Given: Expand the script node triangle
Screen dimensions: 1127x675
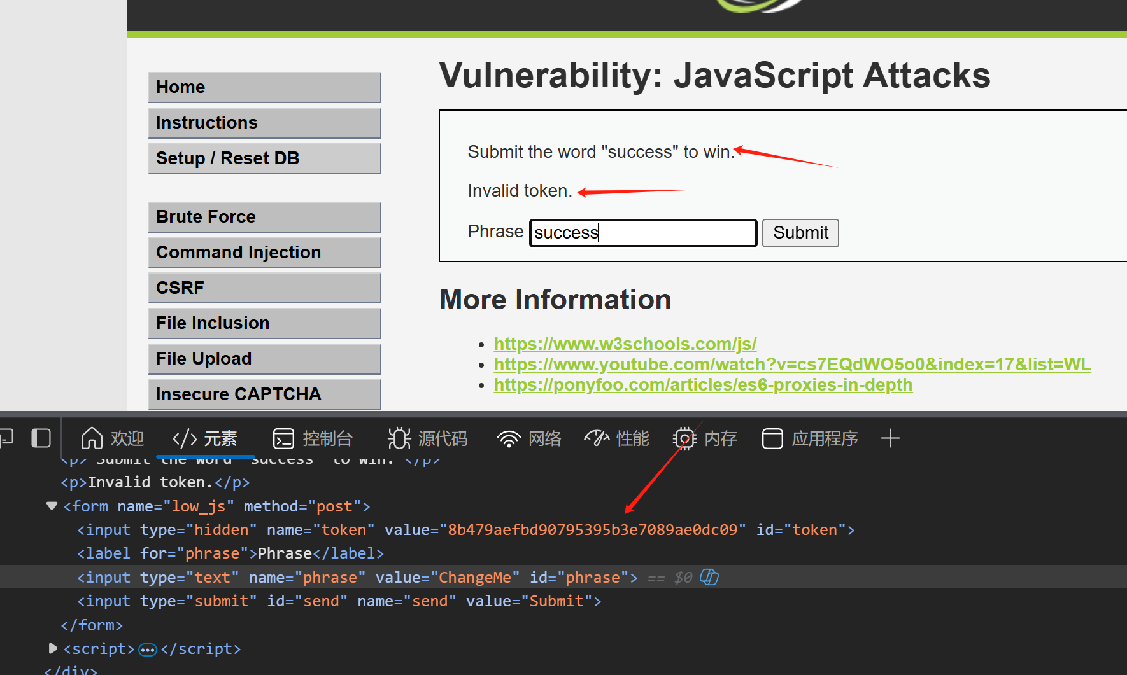Looking at the screenshot, I should pos(52,648).
